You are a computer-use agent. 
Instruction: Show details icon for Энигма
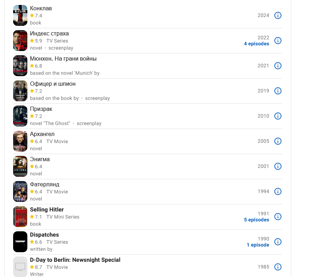click(278, 166)
